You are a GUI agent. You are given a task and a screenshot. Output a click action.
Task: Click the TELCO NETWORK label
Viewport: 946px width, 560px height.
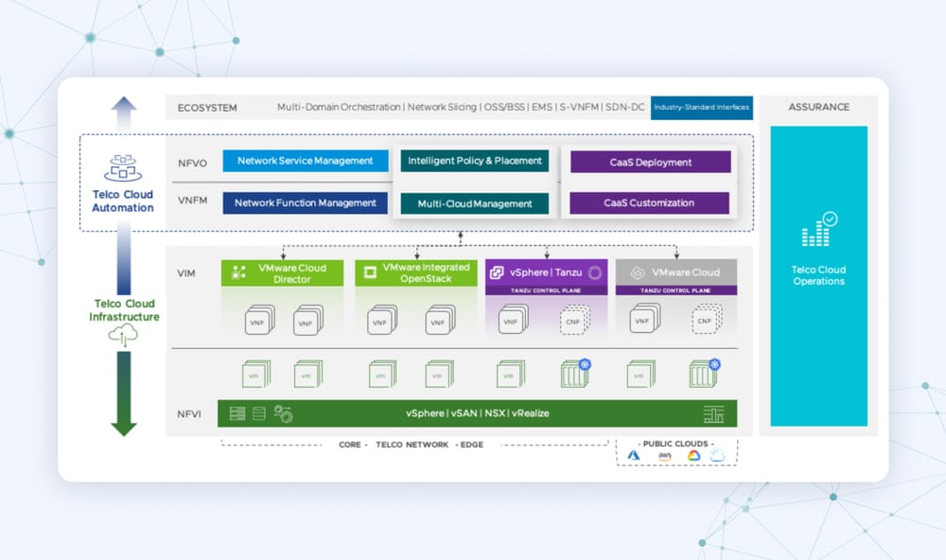[412, 445]
